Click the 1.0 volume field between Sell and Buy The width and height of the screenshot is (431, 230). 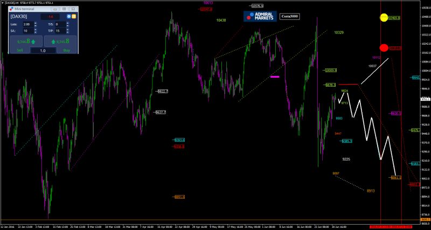tap(43, 50)
